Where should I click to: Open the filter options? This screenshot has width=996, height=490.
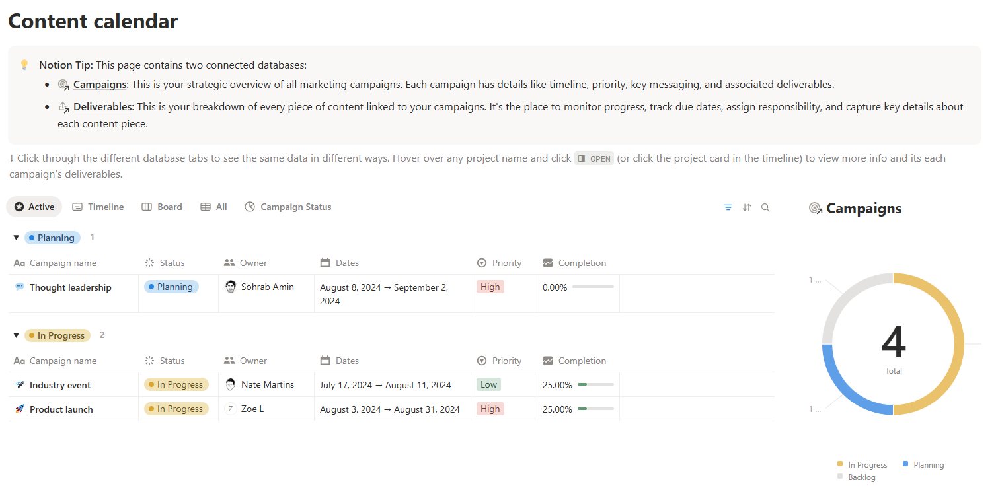click(x=728, y=207)
